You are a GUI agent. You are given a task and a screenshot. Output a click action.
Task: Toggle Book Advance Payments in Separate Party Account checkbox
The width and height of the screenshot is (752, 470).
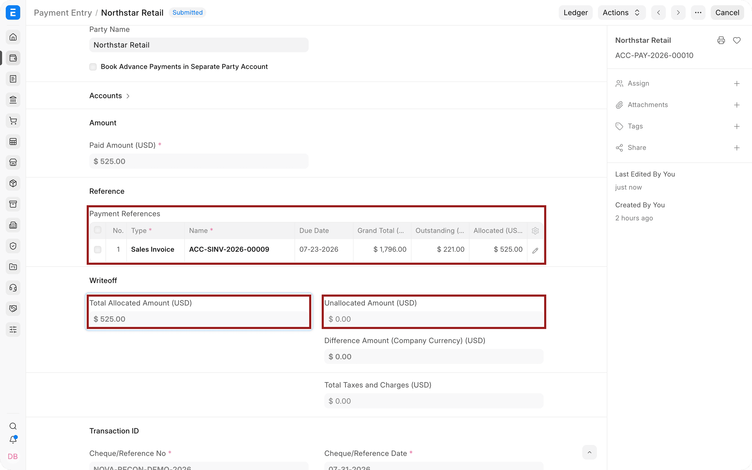[x=93, y=67]
